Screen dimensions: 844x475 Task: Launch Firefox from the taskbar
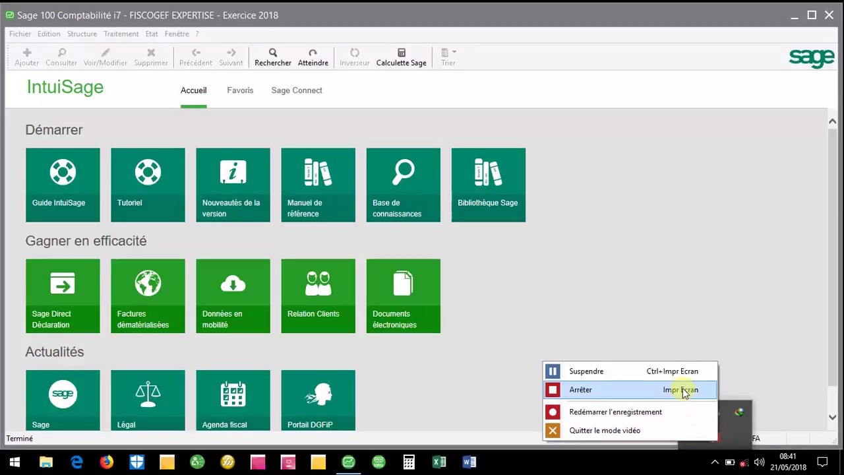(106, 462)
